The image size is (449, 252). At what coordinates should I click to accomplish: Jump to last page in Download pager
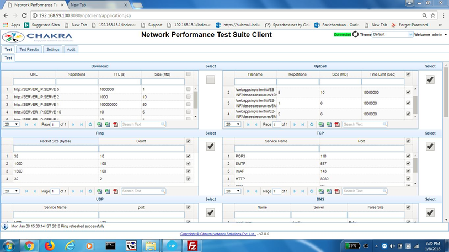point(81,124)
